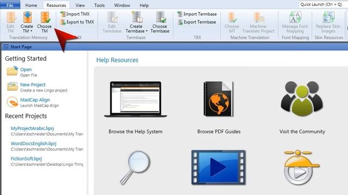Switch to the Home ribbon tab
This screenshot has width=348, height=195.
(x=31, y=5)
